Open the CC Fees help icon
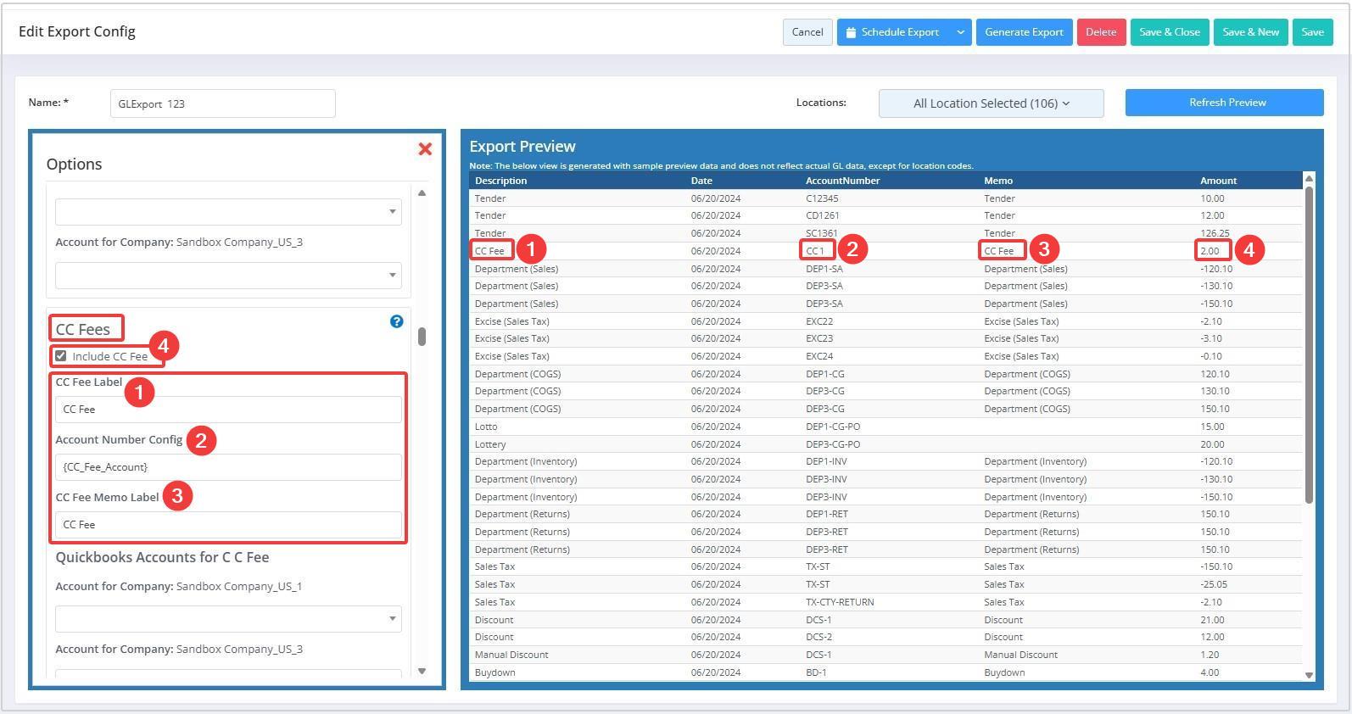 click(x=396, y=321)
